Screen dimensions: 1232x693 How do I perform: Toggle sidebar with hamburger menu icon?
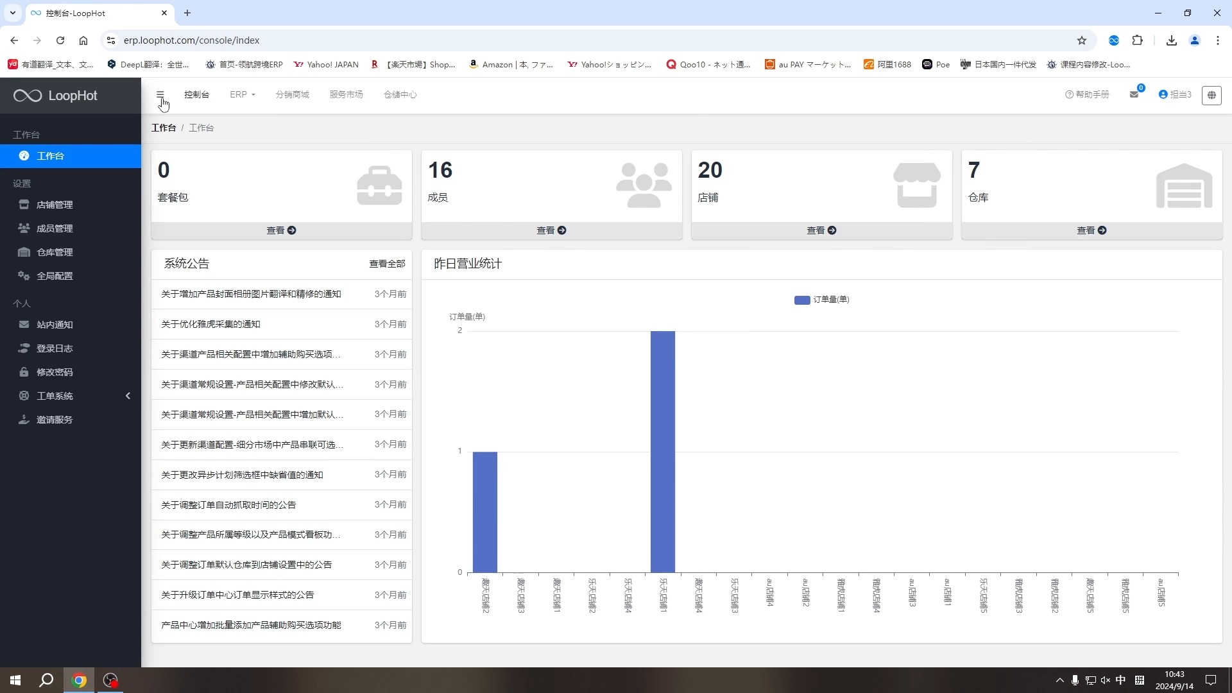(x=160, y=94)
